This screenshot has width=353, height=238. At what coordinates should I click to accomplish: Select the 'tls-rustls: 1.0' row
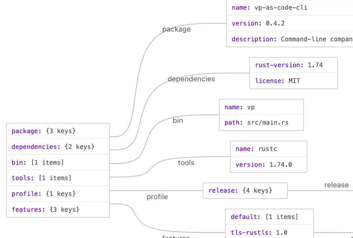point(270,232)
